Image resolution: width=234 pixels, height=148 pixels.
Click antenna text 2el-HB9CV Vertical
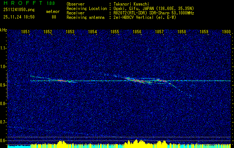134,17
